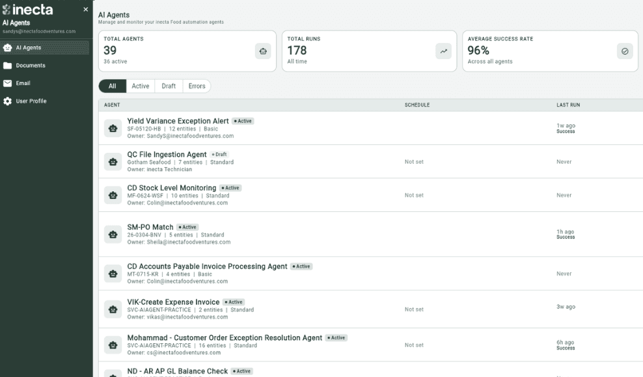
Task: Click Active badge on Yield Variance Exception Alert
Action: 243,121
